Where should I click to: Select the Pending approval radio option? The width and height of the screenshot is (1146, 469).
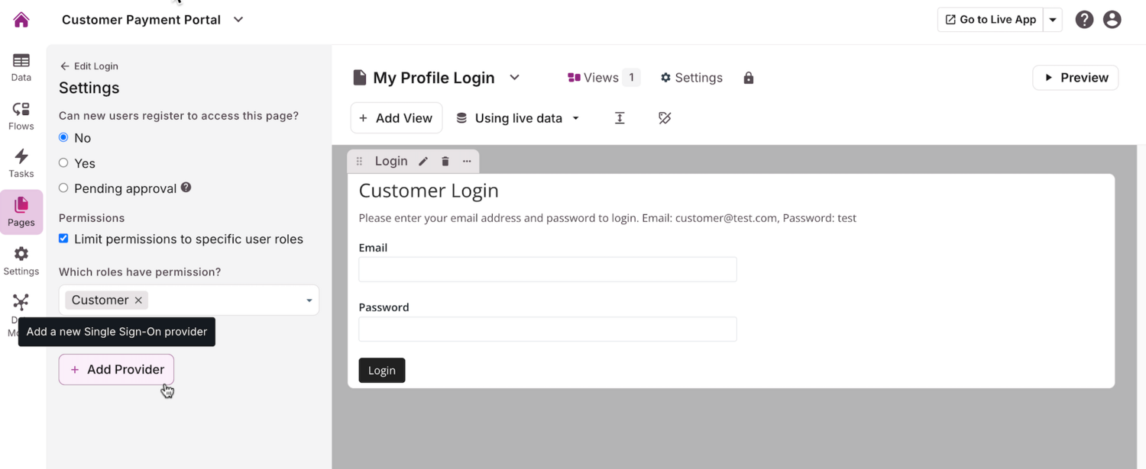(63, 188)
